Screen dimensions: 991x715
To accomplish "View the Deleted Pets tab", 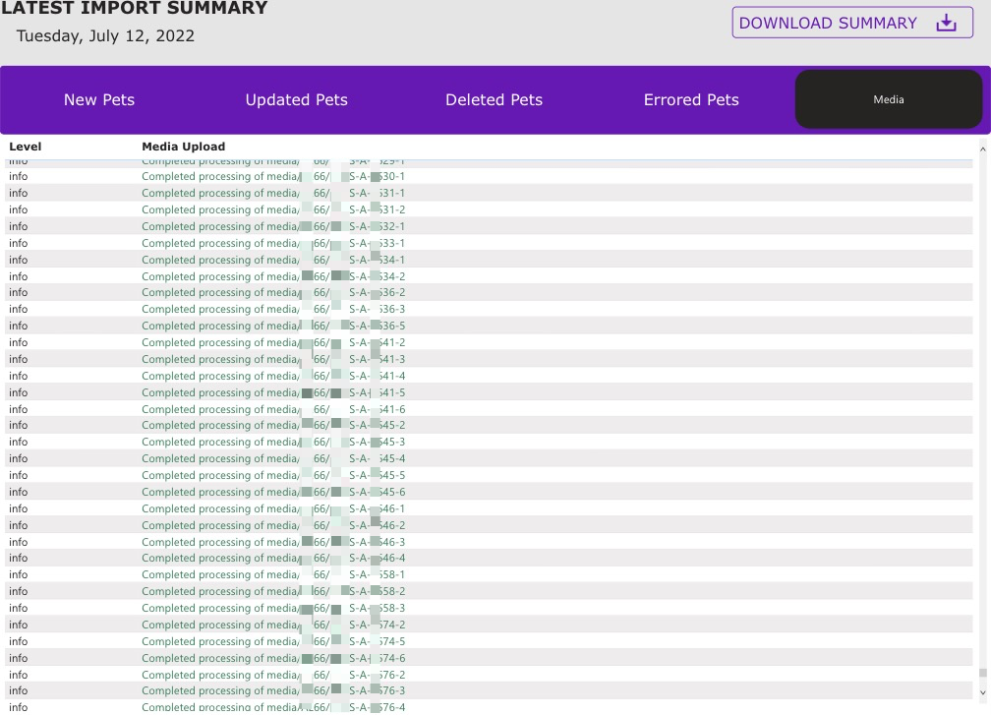I will tap(494, 99).
